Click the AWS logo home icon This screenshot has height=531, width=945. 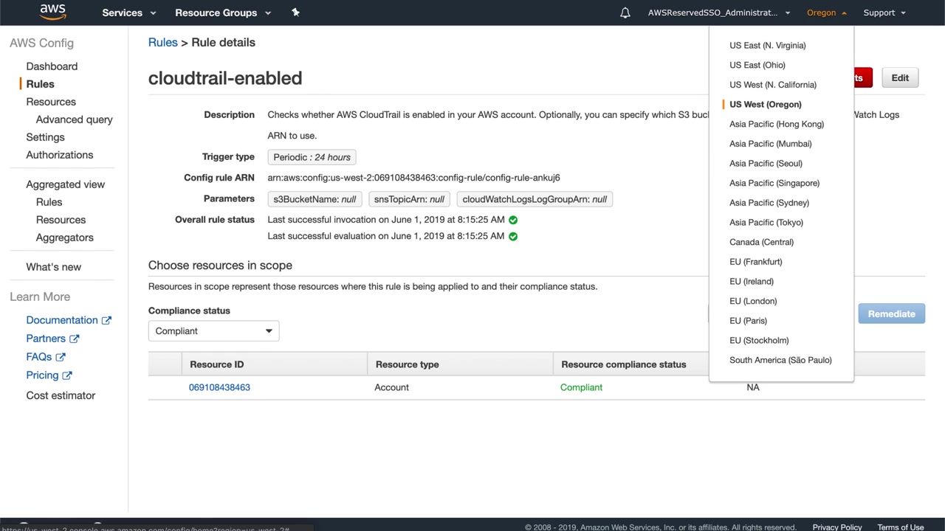52,12
